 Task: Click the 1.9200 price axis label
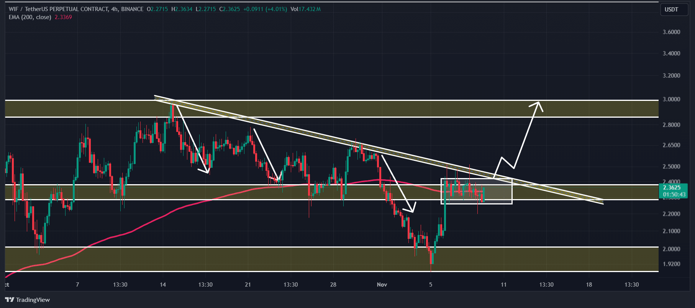click(671, 264)
